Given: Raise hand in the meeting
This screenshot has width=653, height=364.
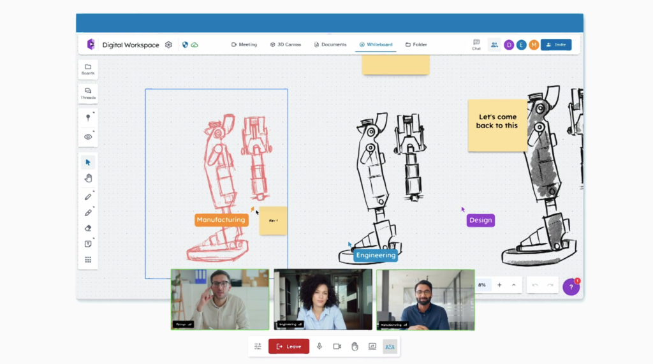Looking at the screenshot, I should coord(355,346).
